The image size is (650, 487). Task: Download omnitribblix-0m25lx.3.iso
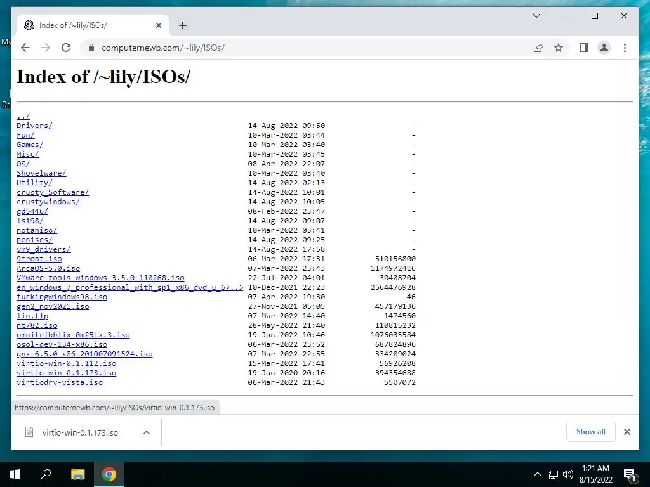coord(73,335)
